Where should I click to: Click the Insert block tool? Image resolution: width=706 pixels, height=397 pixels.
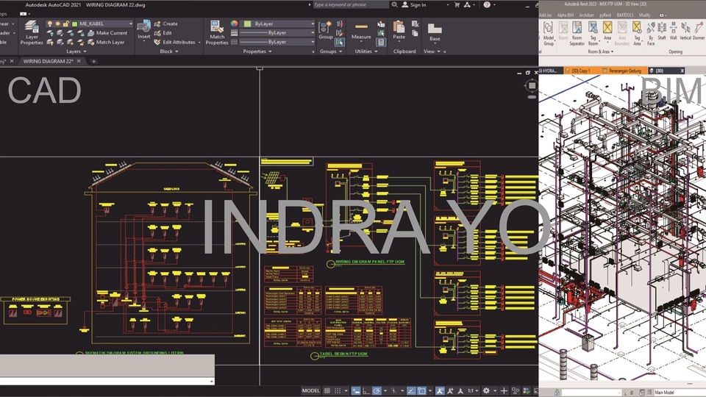143,29
